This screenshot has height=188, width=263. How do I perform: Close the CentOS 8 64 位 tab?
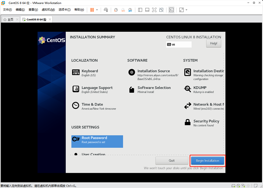coord(50,20)
